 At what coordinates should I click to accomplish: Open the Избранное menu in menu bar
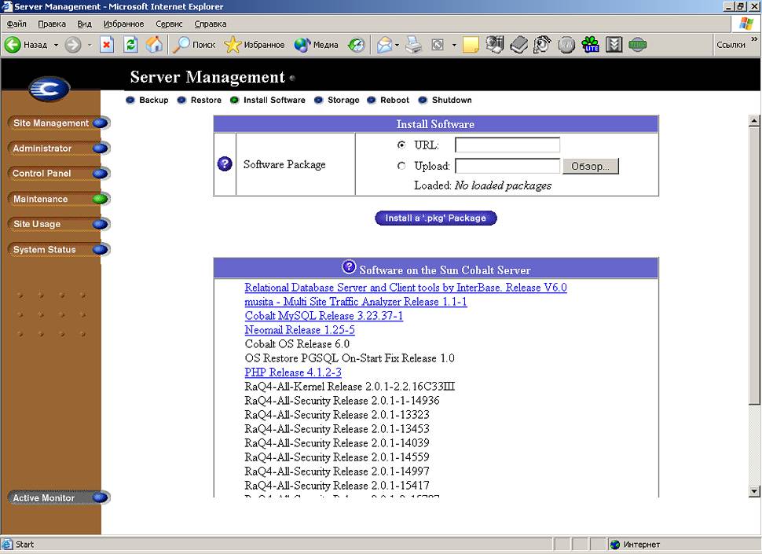pos(123,24)
